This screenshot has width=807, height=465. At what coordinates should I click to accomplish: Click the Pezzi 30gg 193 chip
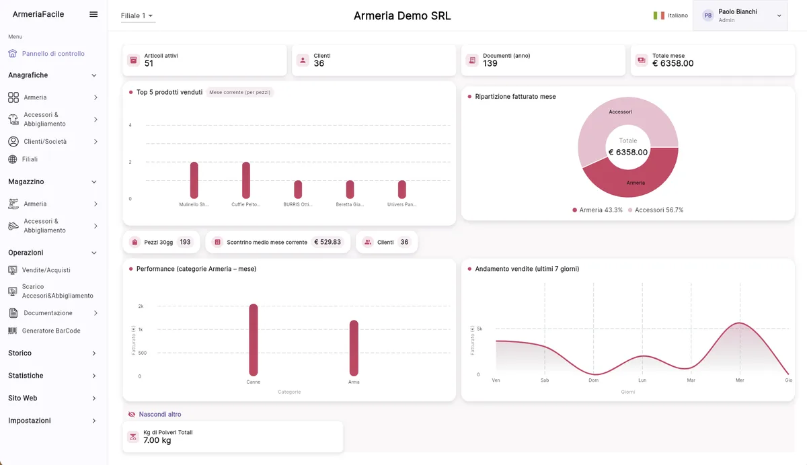[x=161, y=242]
